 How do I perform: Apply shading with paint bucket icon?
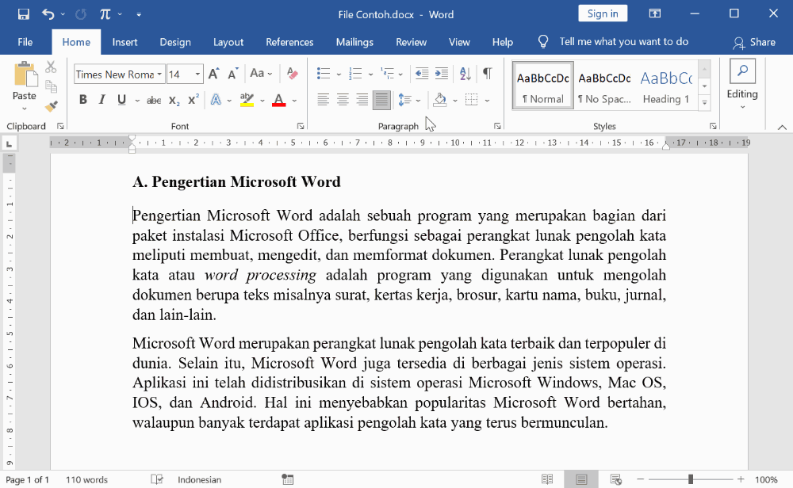coord(440,100)
